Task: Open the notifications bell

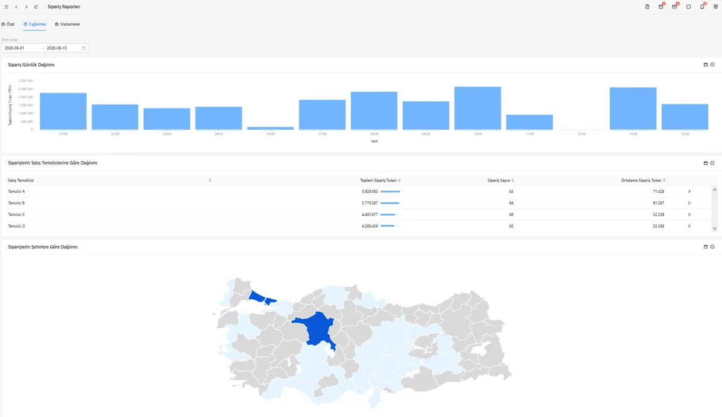Action: [x=702, y=7]
